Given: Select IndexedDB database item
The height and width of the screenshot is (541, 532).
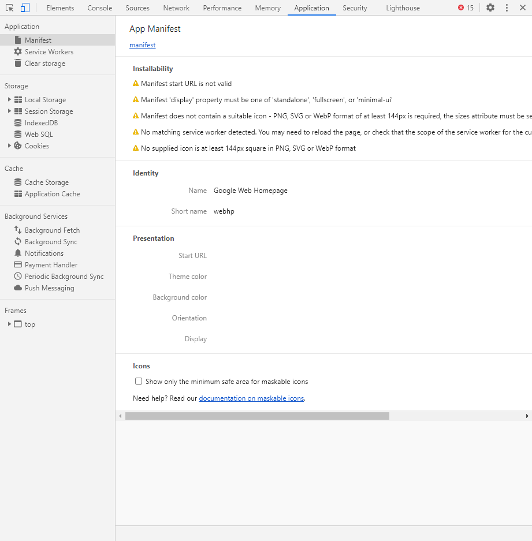Looking at the screenshot, I should [x=41, y=123].
